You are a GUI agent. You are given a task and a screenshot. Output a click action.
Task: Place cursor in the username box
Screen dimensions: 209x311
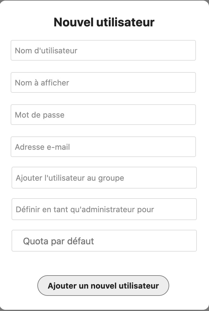103,50
